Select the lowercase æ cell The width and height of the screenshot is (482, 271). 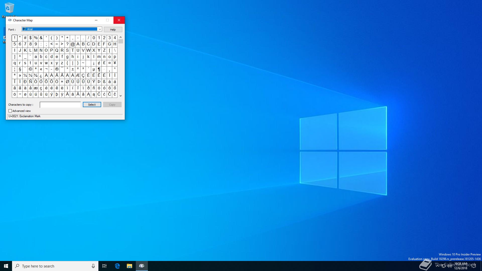pyautogui.click(x=36, y=88)
